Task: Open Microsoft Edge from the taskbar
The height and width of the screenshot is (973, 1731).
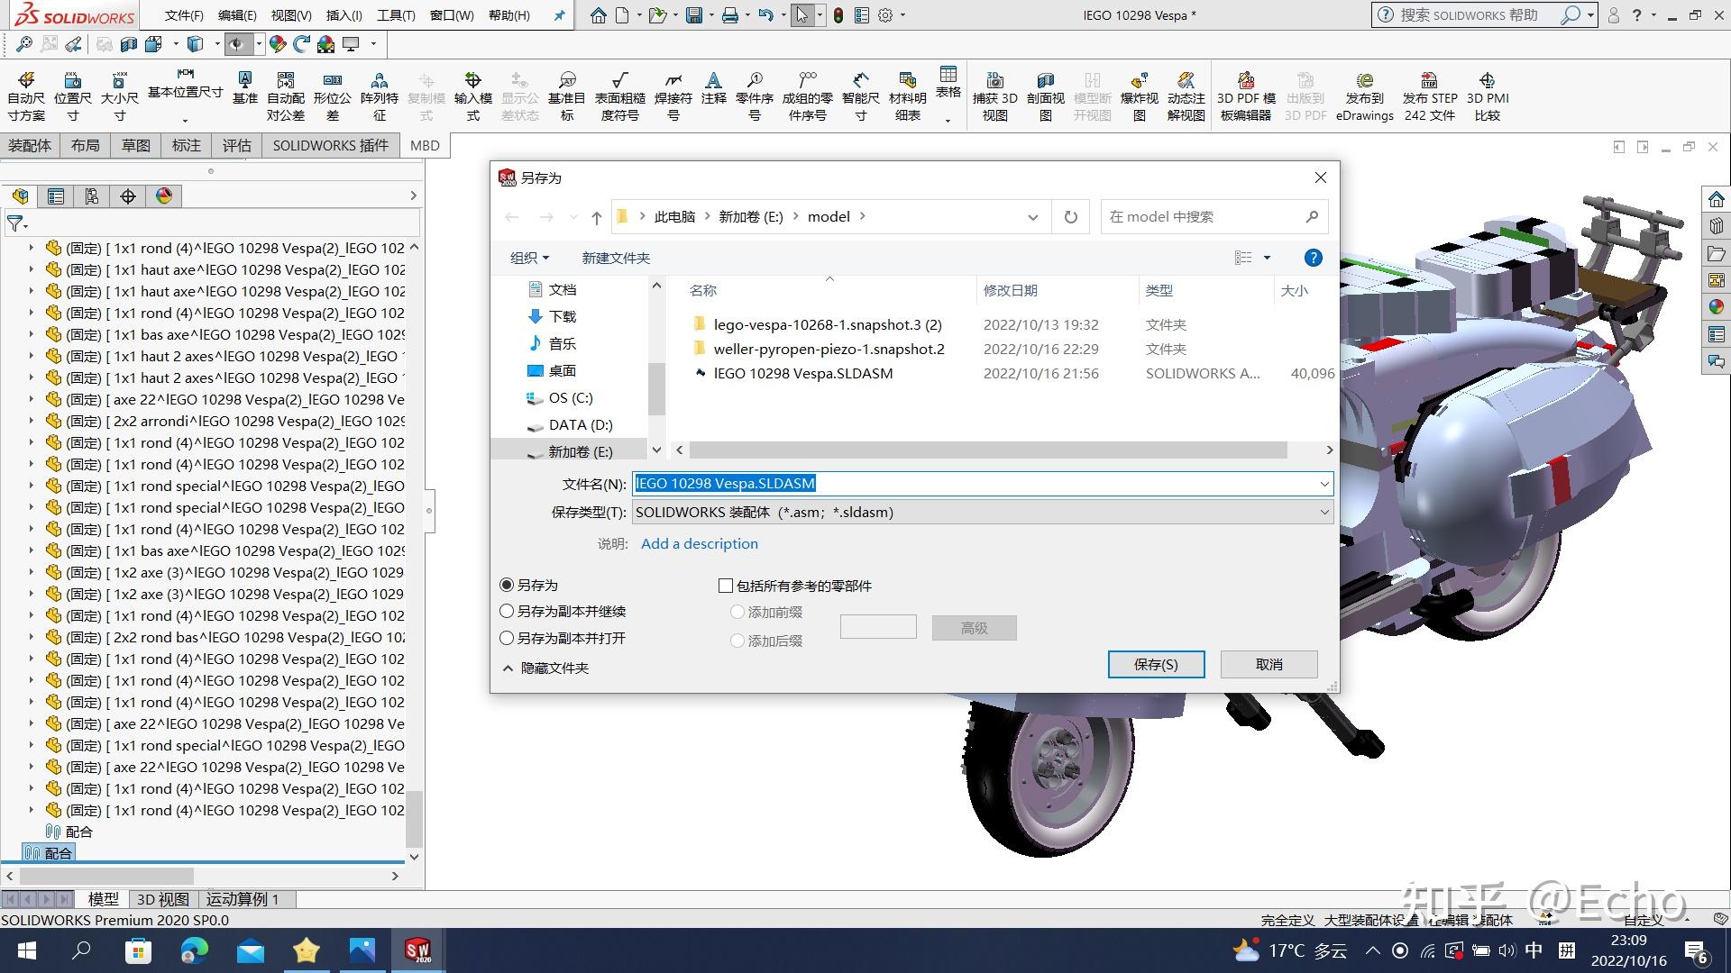Action: click(x=195, y=950)
